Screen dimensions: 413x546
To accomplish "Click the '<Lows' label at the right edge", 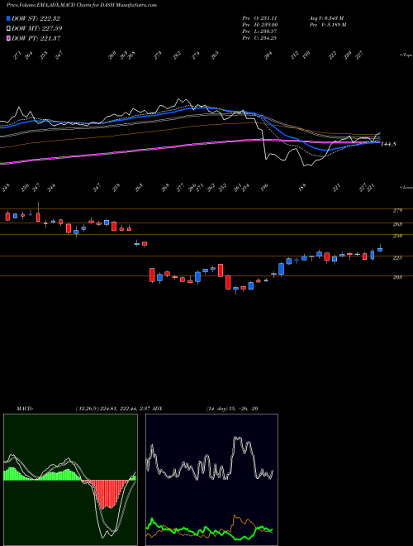I will pyautogui.click(x=406, y=187).
